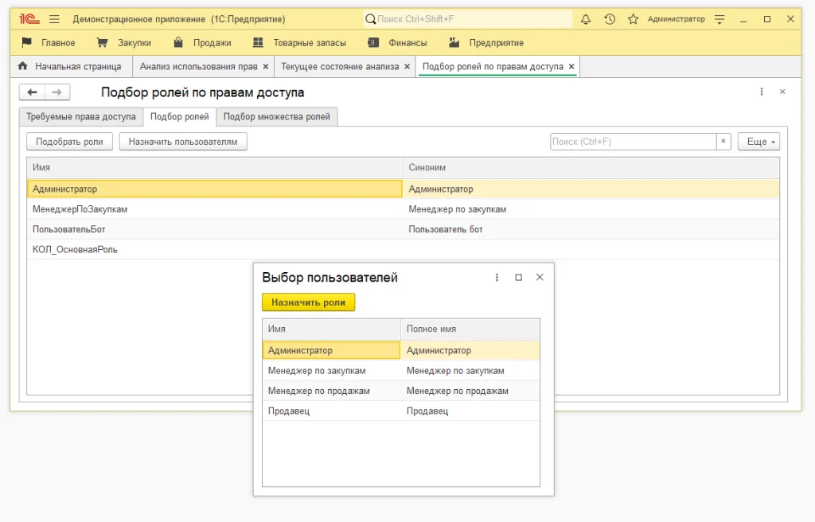
Task: Open Предприятие section
Action: point(486,43)
